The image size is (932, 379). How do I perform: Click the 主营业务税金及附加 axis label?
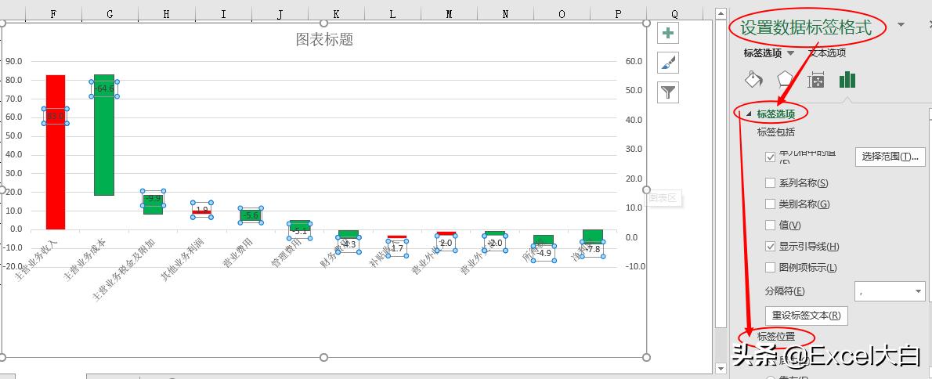[x=125, y=270]
